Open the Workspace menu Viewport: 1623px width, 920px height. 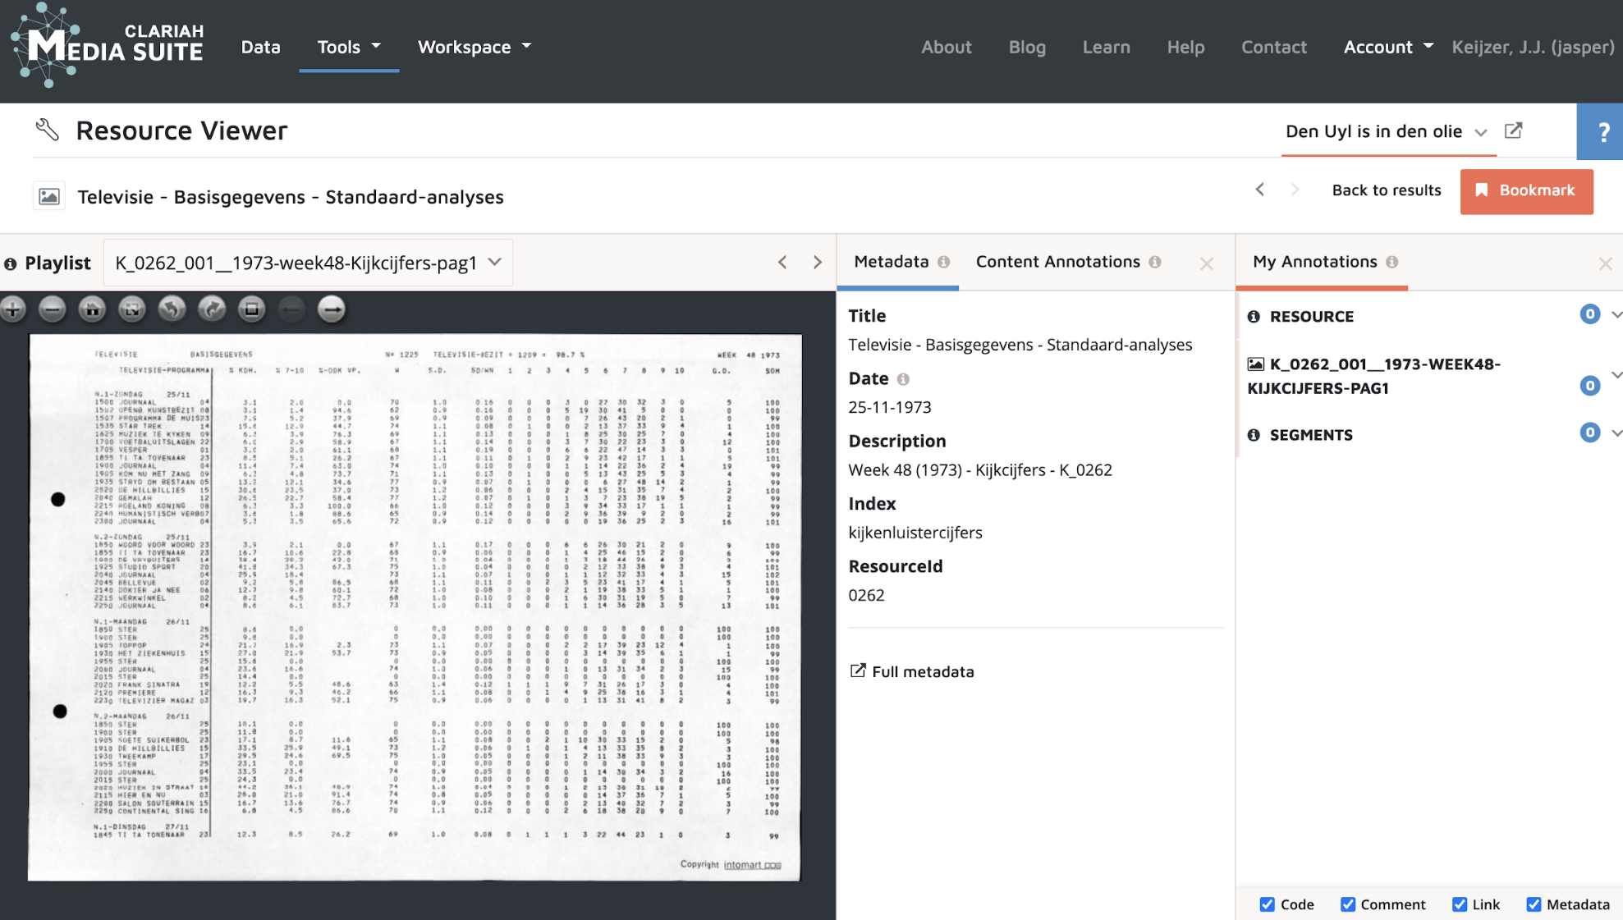474,47
